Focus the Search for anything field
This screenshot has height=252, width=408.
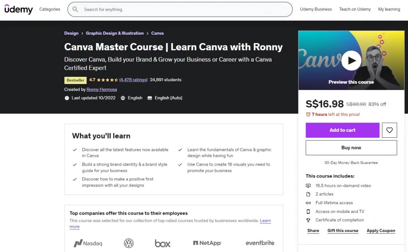tap(180, 10)
